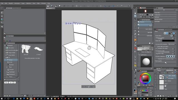Select the Light table sub tool
The width and height of the screenshot is (178, 100).
[x=145, y=31]
